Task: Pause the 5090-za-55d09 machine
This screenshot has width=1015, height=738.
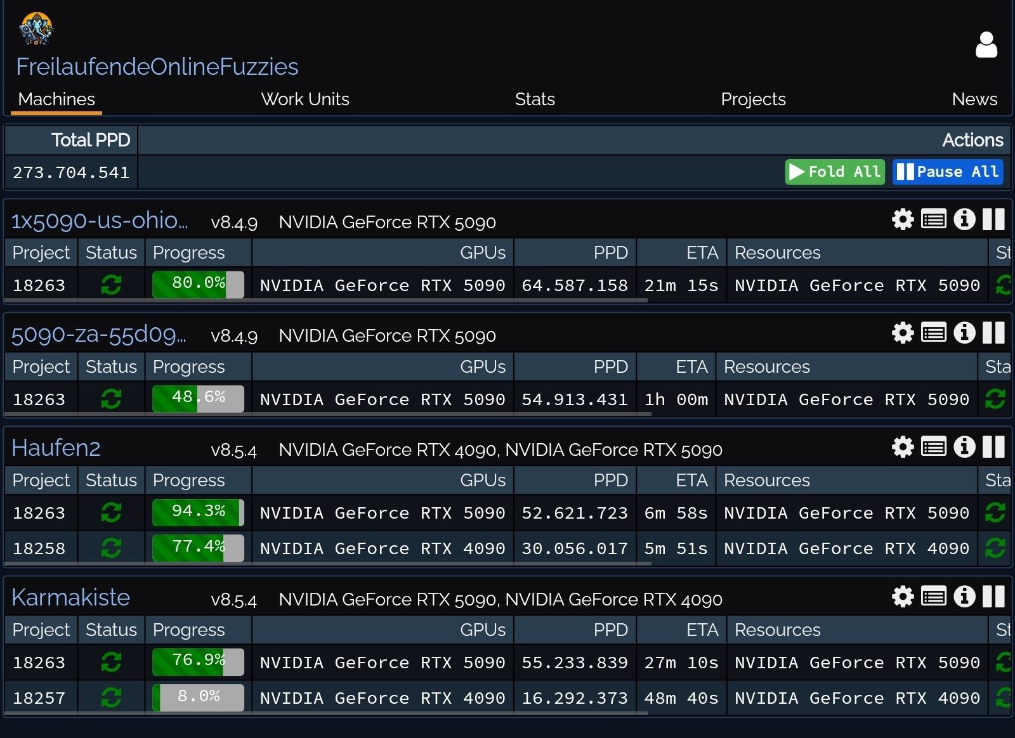Action: point(993,333)
